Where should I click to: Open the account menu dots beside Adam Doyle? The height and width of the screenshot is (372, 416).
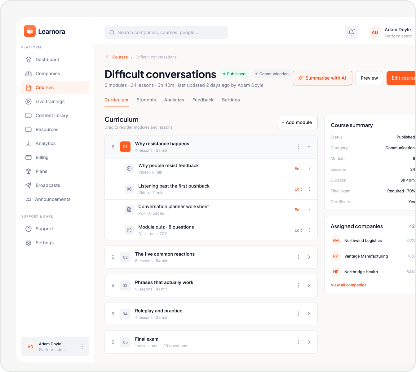click(82, 347)
